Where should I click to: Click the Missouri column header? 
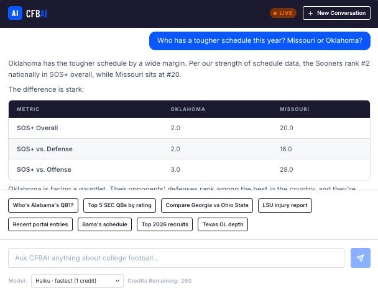click(294, 109)
